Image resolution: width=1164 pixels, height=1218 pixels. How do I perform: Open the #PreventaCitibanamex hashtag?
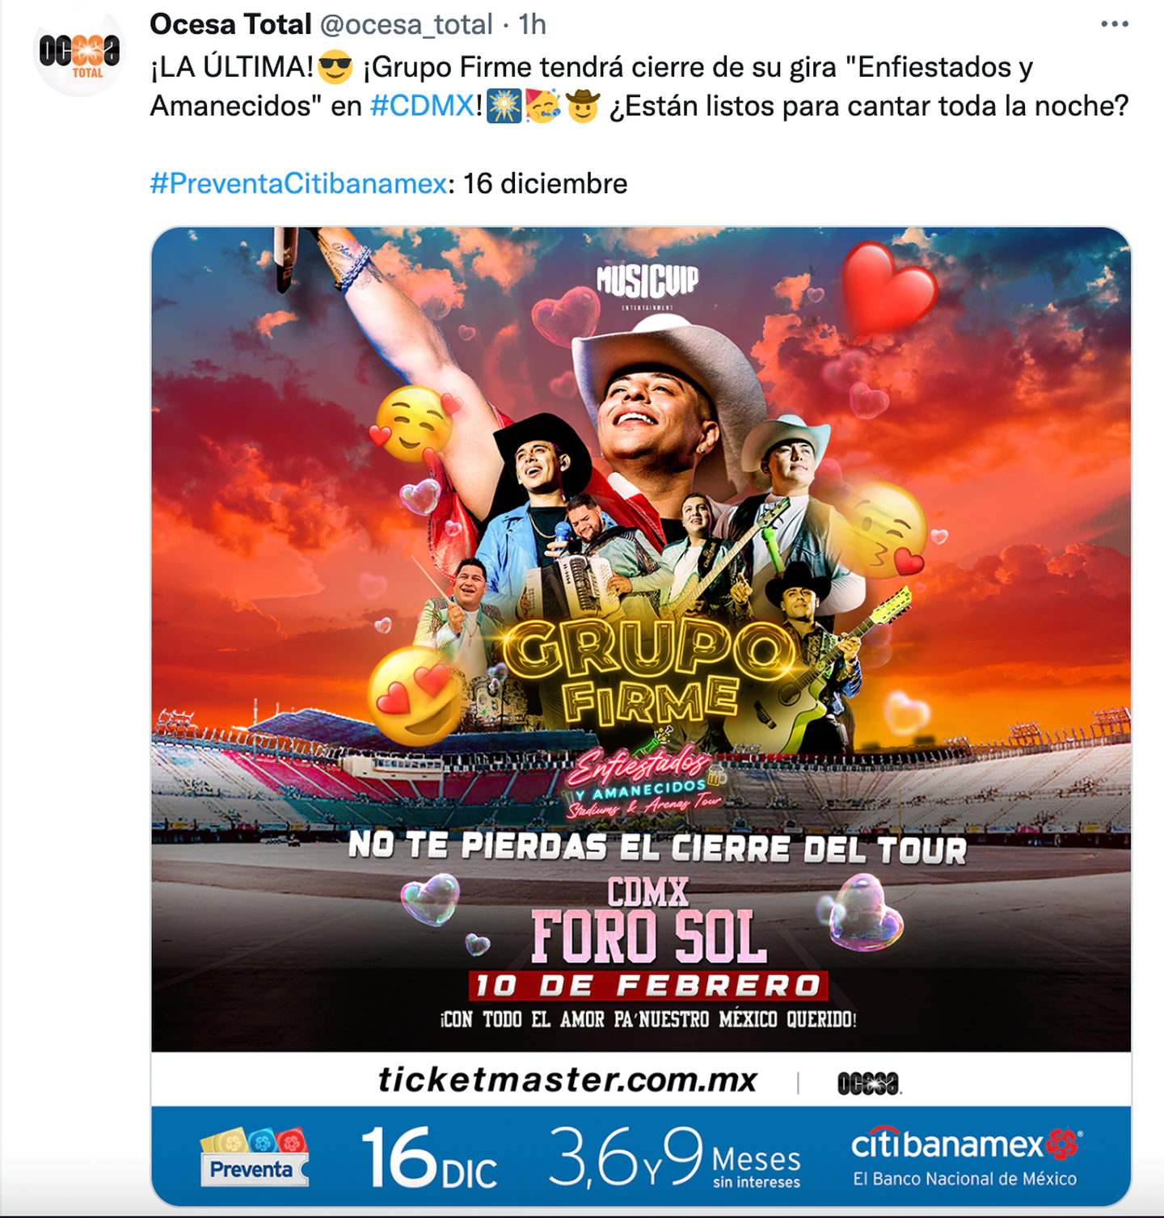tap(298, 183)
